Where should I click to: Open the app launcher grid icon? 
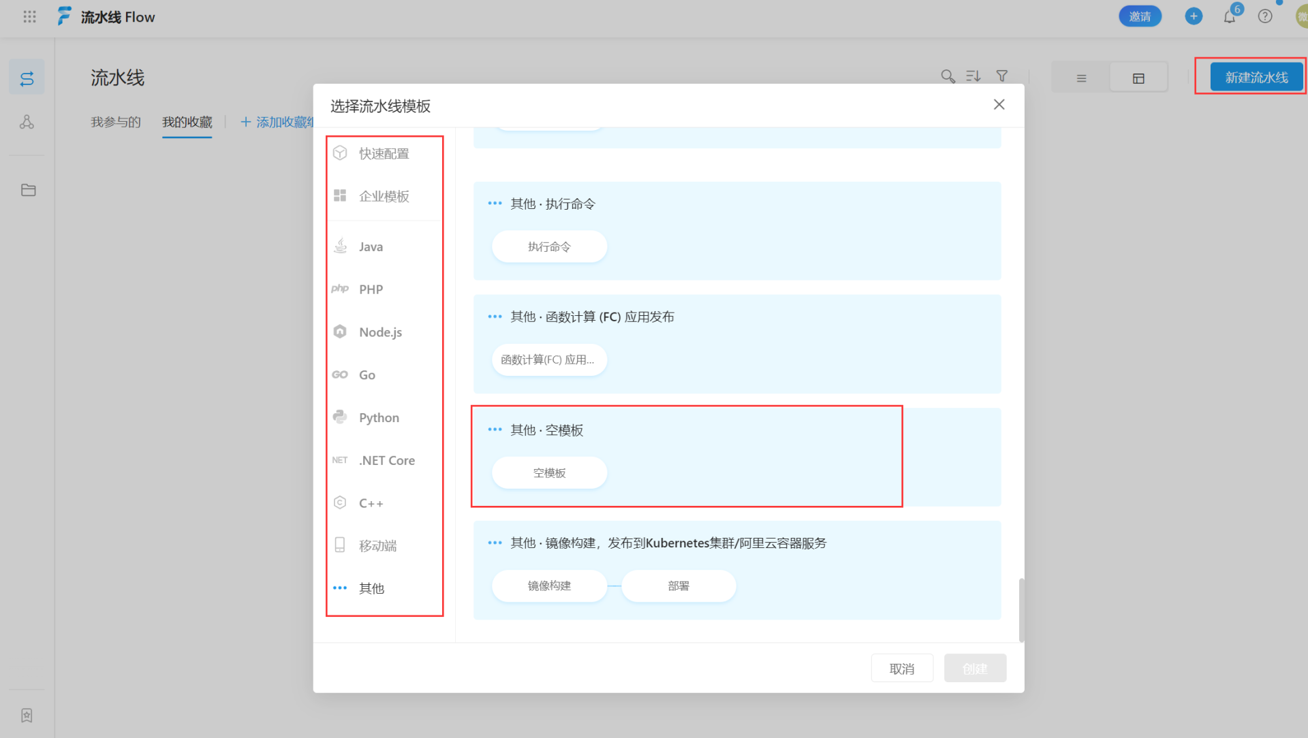(x=29, y=17)
